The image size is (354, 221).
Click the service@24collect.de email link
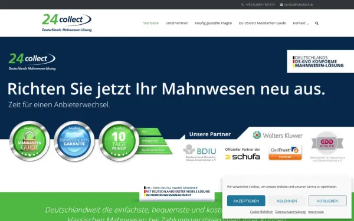pos(299,5)
